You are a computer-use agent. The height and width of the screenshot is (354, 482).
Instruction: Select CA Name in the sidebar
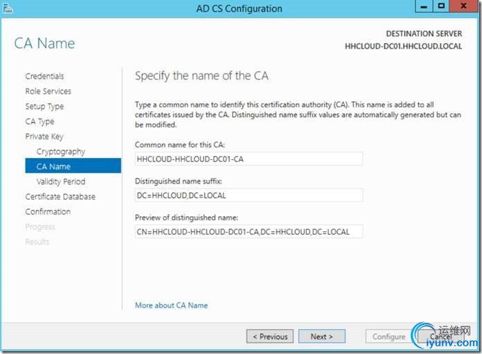[x=53, y=167]
